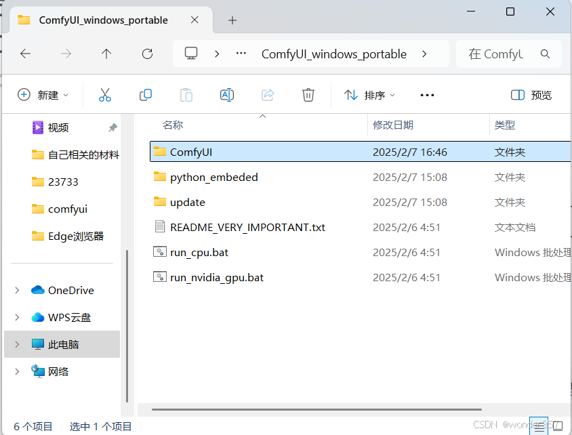Viewport: 572px width, 435px height.
Task: Open 自己相关的材料 folder in navigation pane
Action: tap(83, 155)
